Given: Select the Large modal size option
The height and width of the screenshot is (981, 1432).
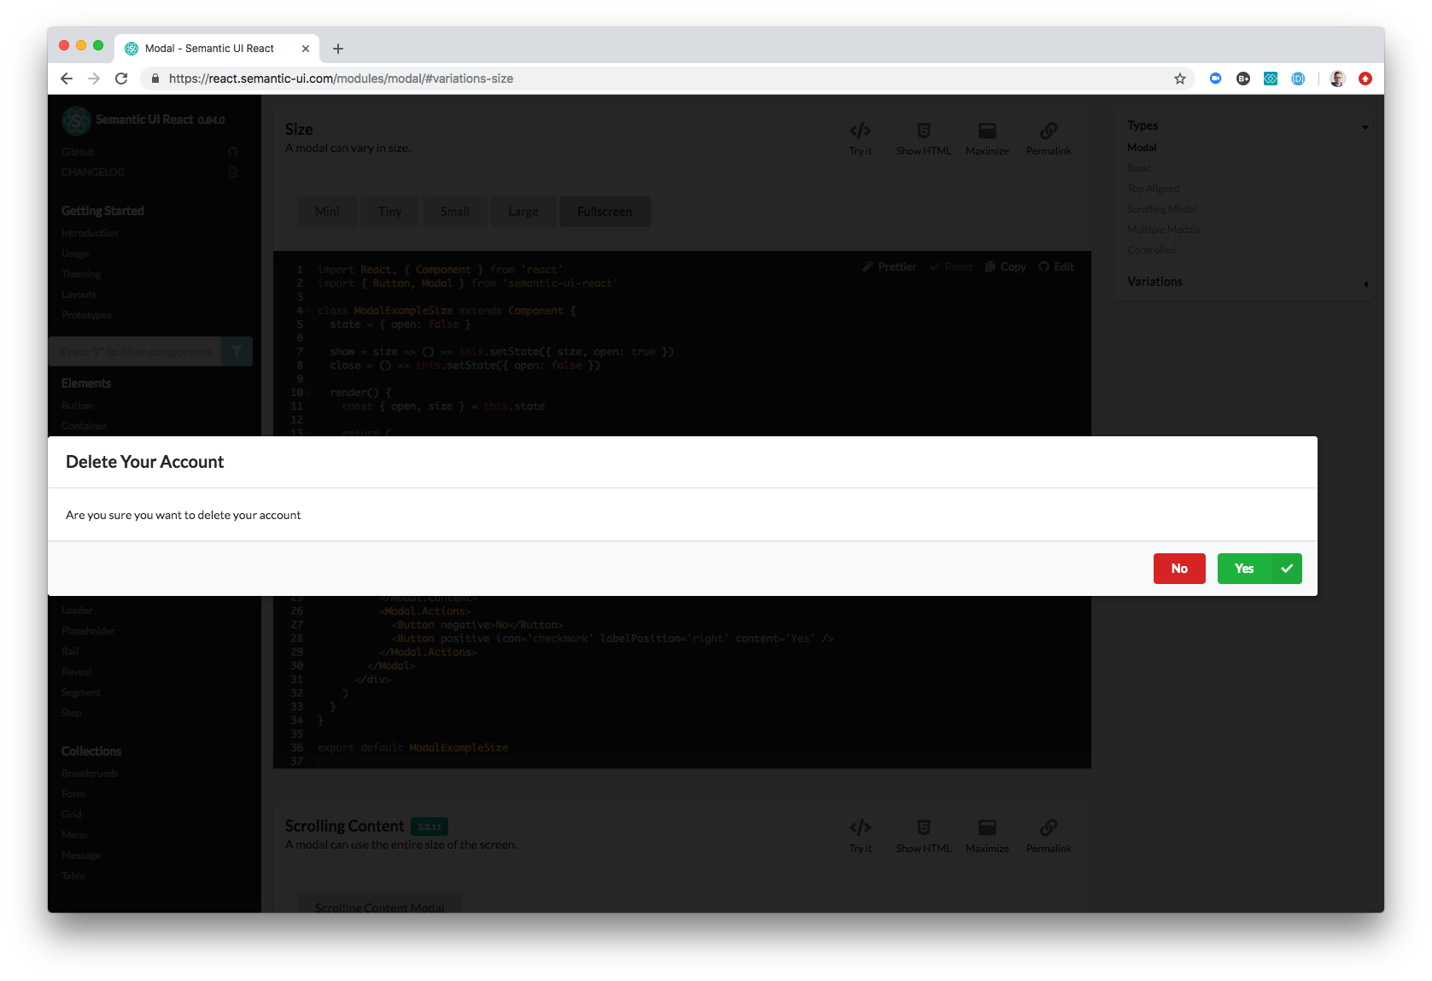Looking at the screenshot, I should pyautogui.click(x=523, y=211).
